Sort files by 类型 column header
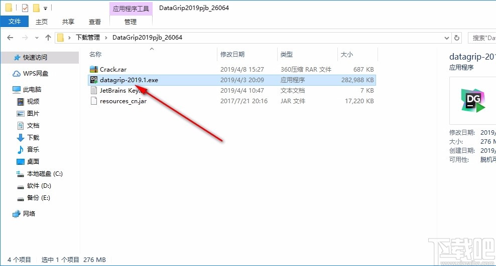The width and height of the screenshot is (496, 266). 286,54
